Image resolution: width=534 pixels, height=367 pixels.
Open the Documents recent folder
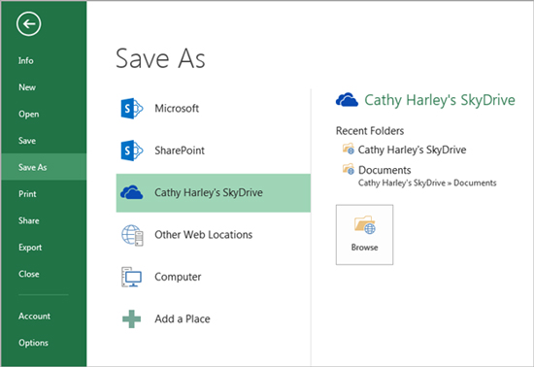[384, 170]
